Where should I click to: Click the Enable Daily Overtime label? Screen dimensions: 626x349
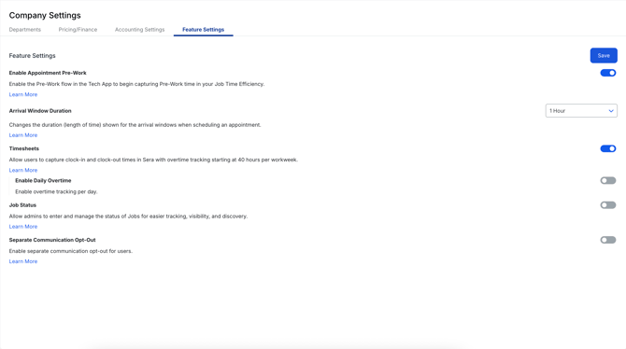43,181
